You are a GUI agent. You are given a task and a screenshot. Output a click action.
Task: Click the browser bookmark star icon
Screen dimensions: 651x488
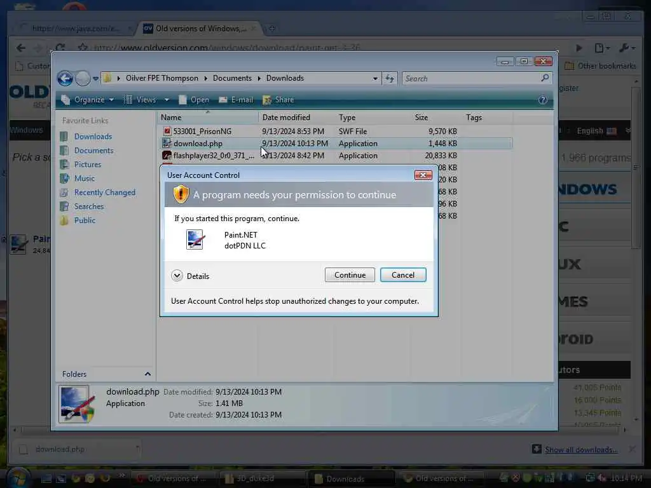tap(83, 47)
